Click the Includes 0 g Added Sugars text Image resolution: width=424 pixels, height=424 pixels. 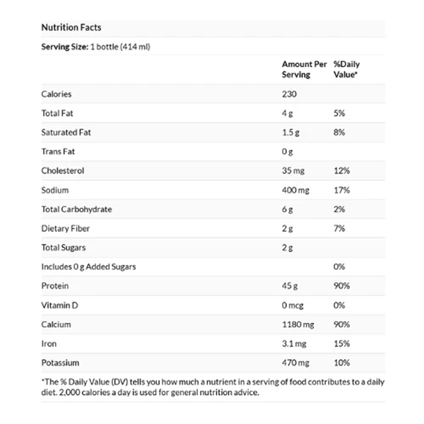(x=89, y=267)
